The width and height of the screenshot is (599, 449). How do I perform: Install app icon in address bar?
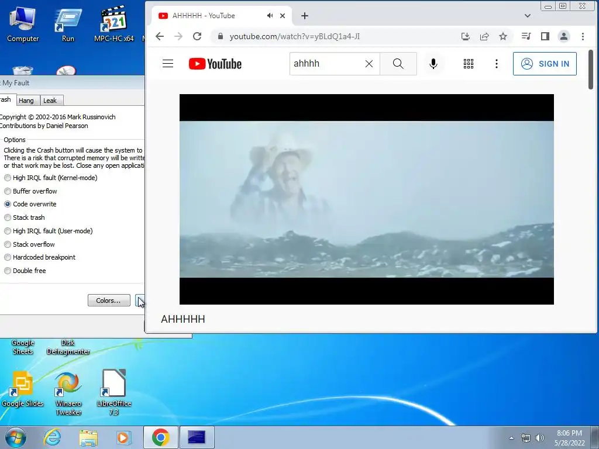[x=465, y=36]
